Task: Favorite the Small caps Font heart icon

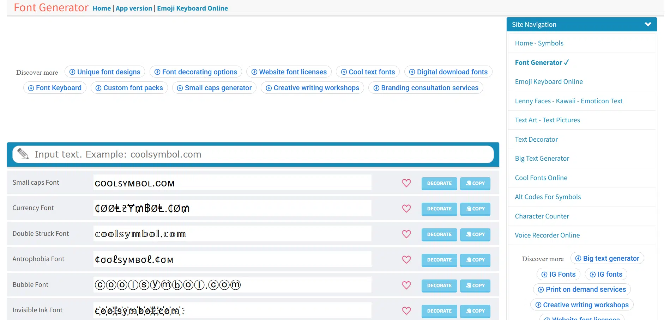Action: pos(406,183)
